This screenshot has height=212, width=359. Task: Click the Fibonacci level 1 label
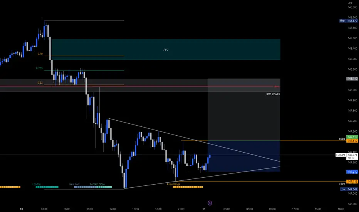point(42,19)
